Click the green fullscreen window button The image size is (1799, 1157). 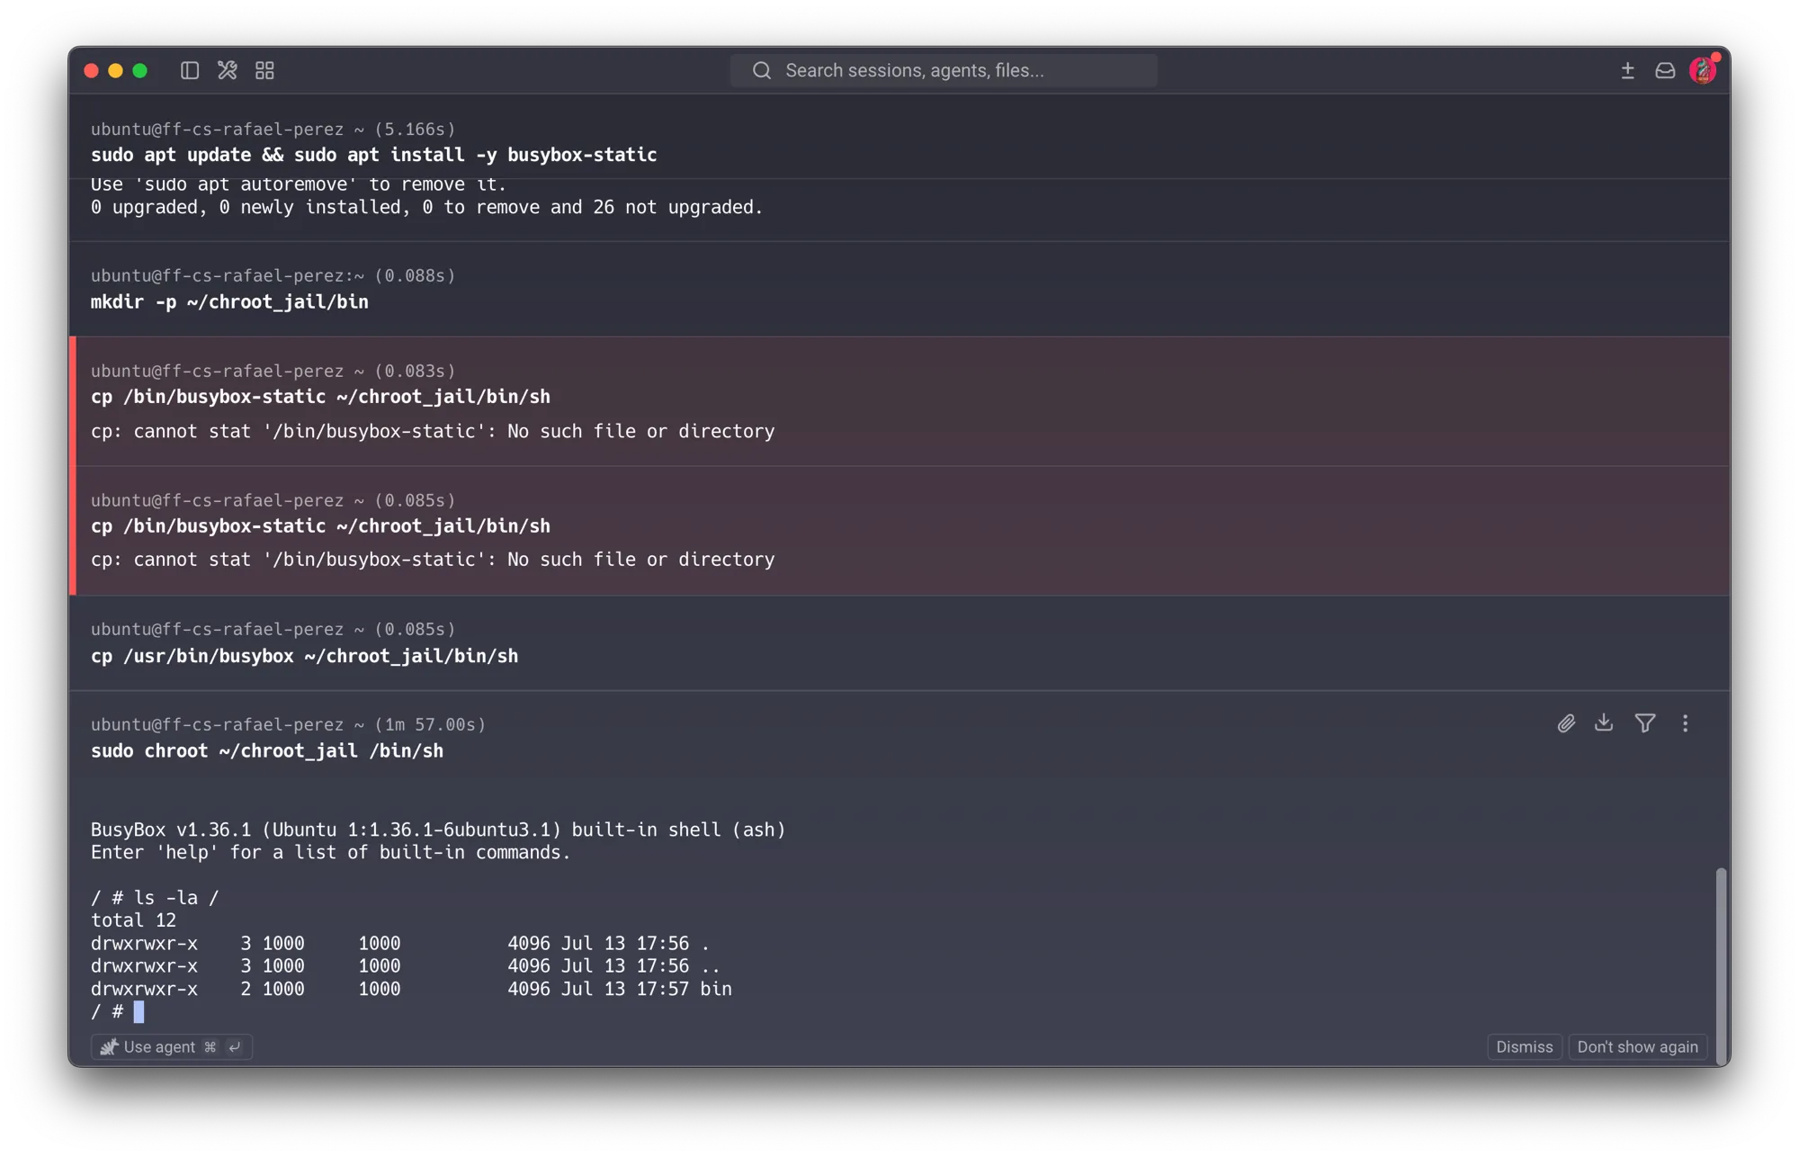[x=139, y=70]
